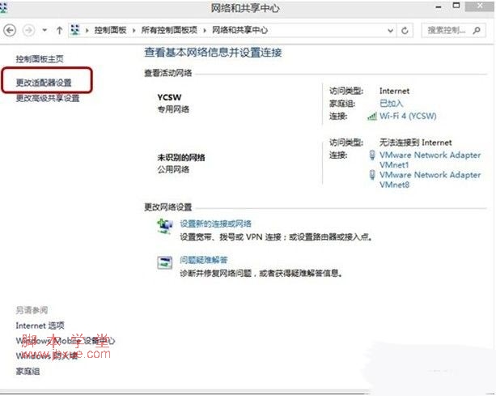The image size is (496, 396).
Task: Open VMware Network Adapter VMnet1 link
Action: pos(430,160)
